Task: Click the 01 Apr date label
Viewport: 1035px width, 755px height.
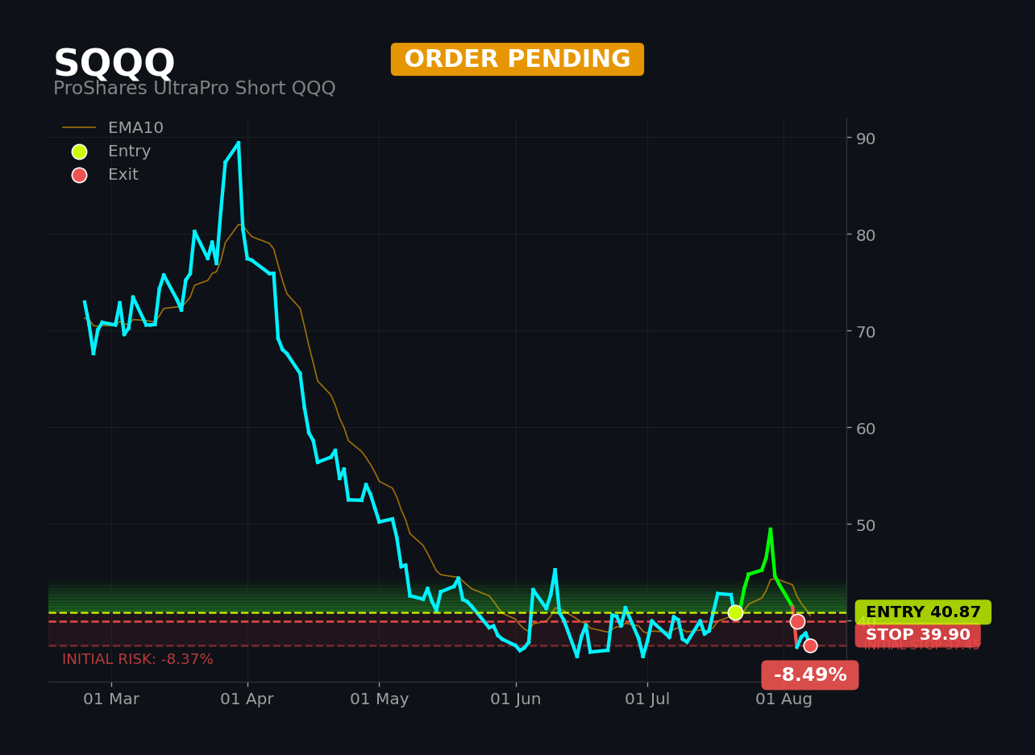Action: tap(247, 699)
